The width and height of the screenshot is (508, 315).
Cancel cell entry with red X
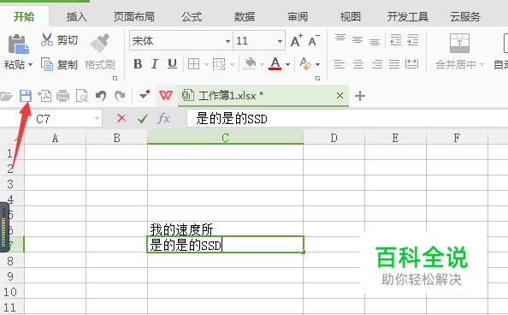[x=121, y=118]
